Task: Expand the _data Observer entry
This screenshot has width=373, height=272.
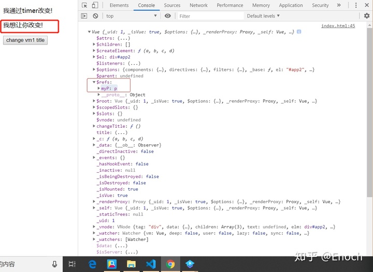Action: click(x=94, y=145)
